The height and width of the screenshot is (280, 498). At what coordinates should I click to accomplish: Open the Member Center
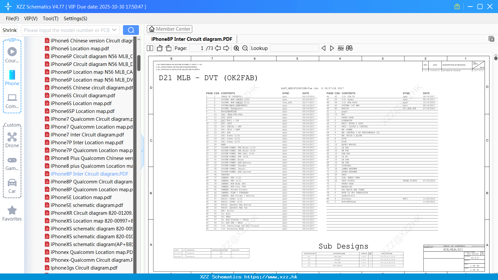(169, 29)
